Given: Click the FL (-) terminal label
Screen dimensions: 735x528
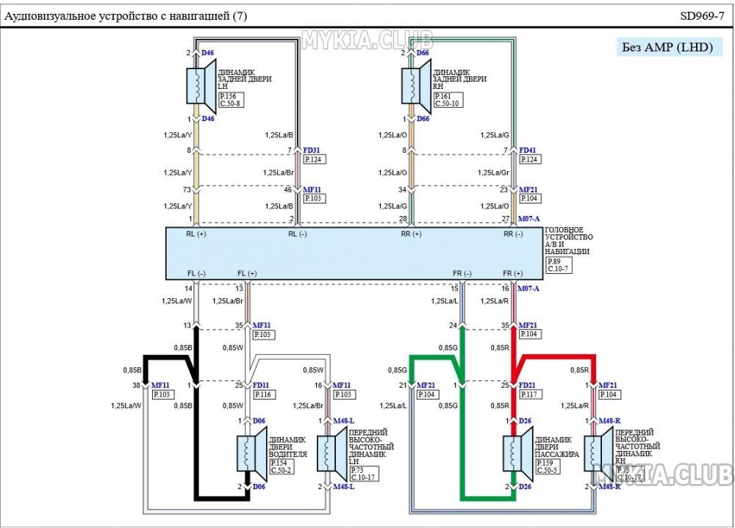Looking at the screenshot, I should tap(196, 273).
